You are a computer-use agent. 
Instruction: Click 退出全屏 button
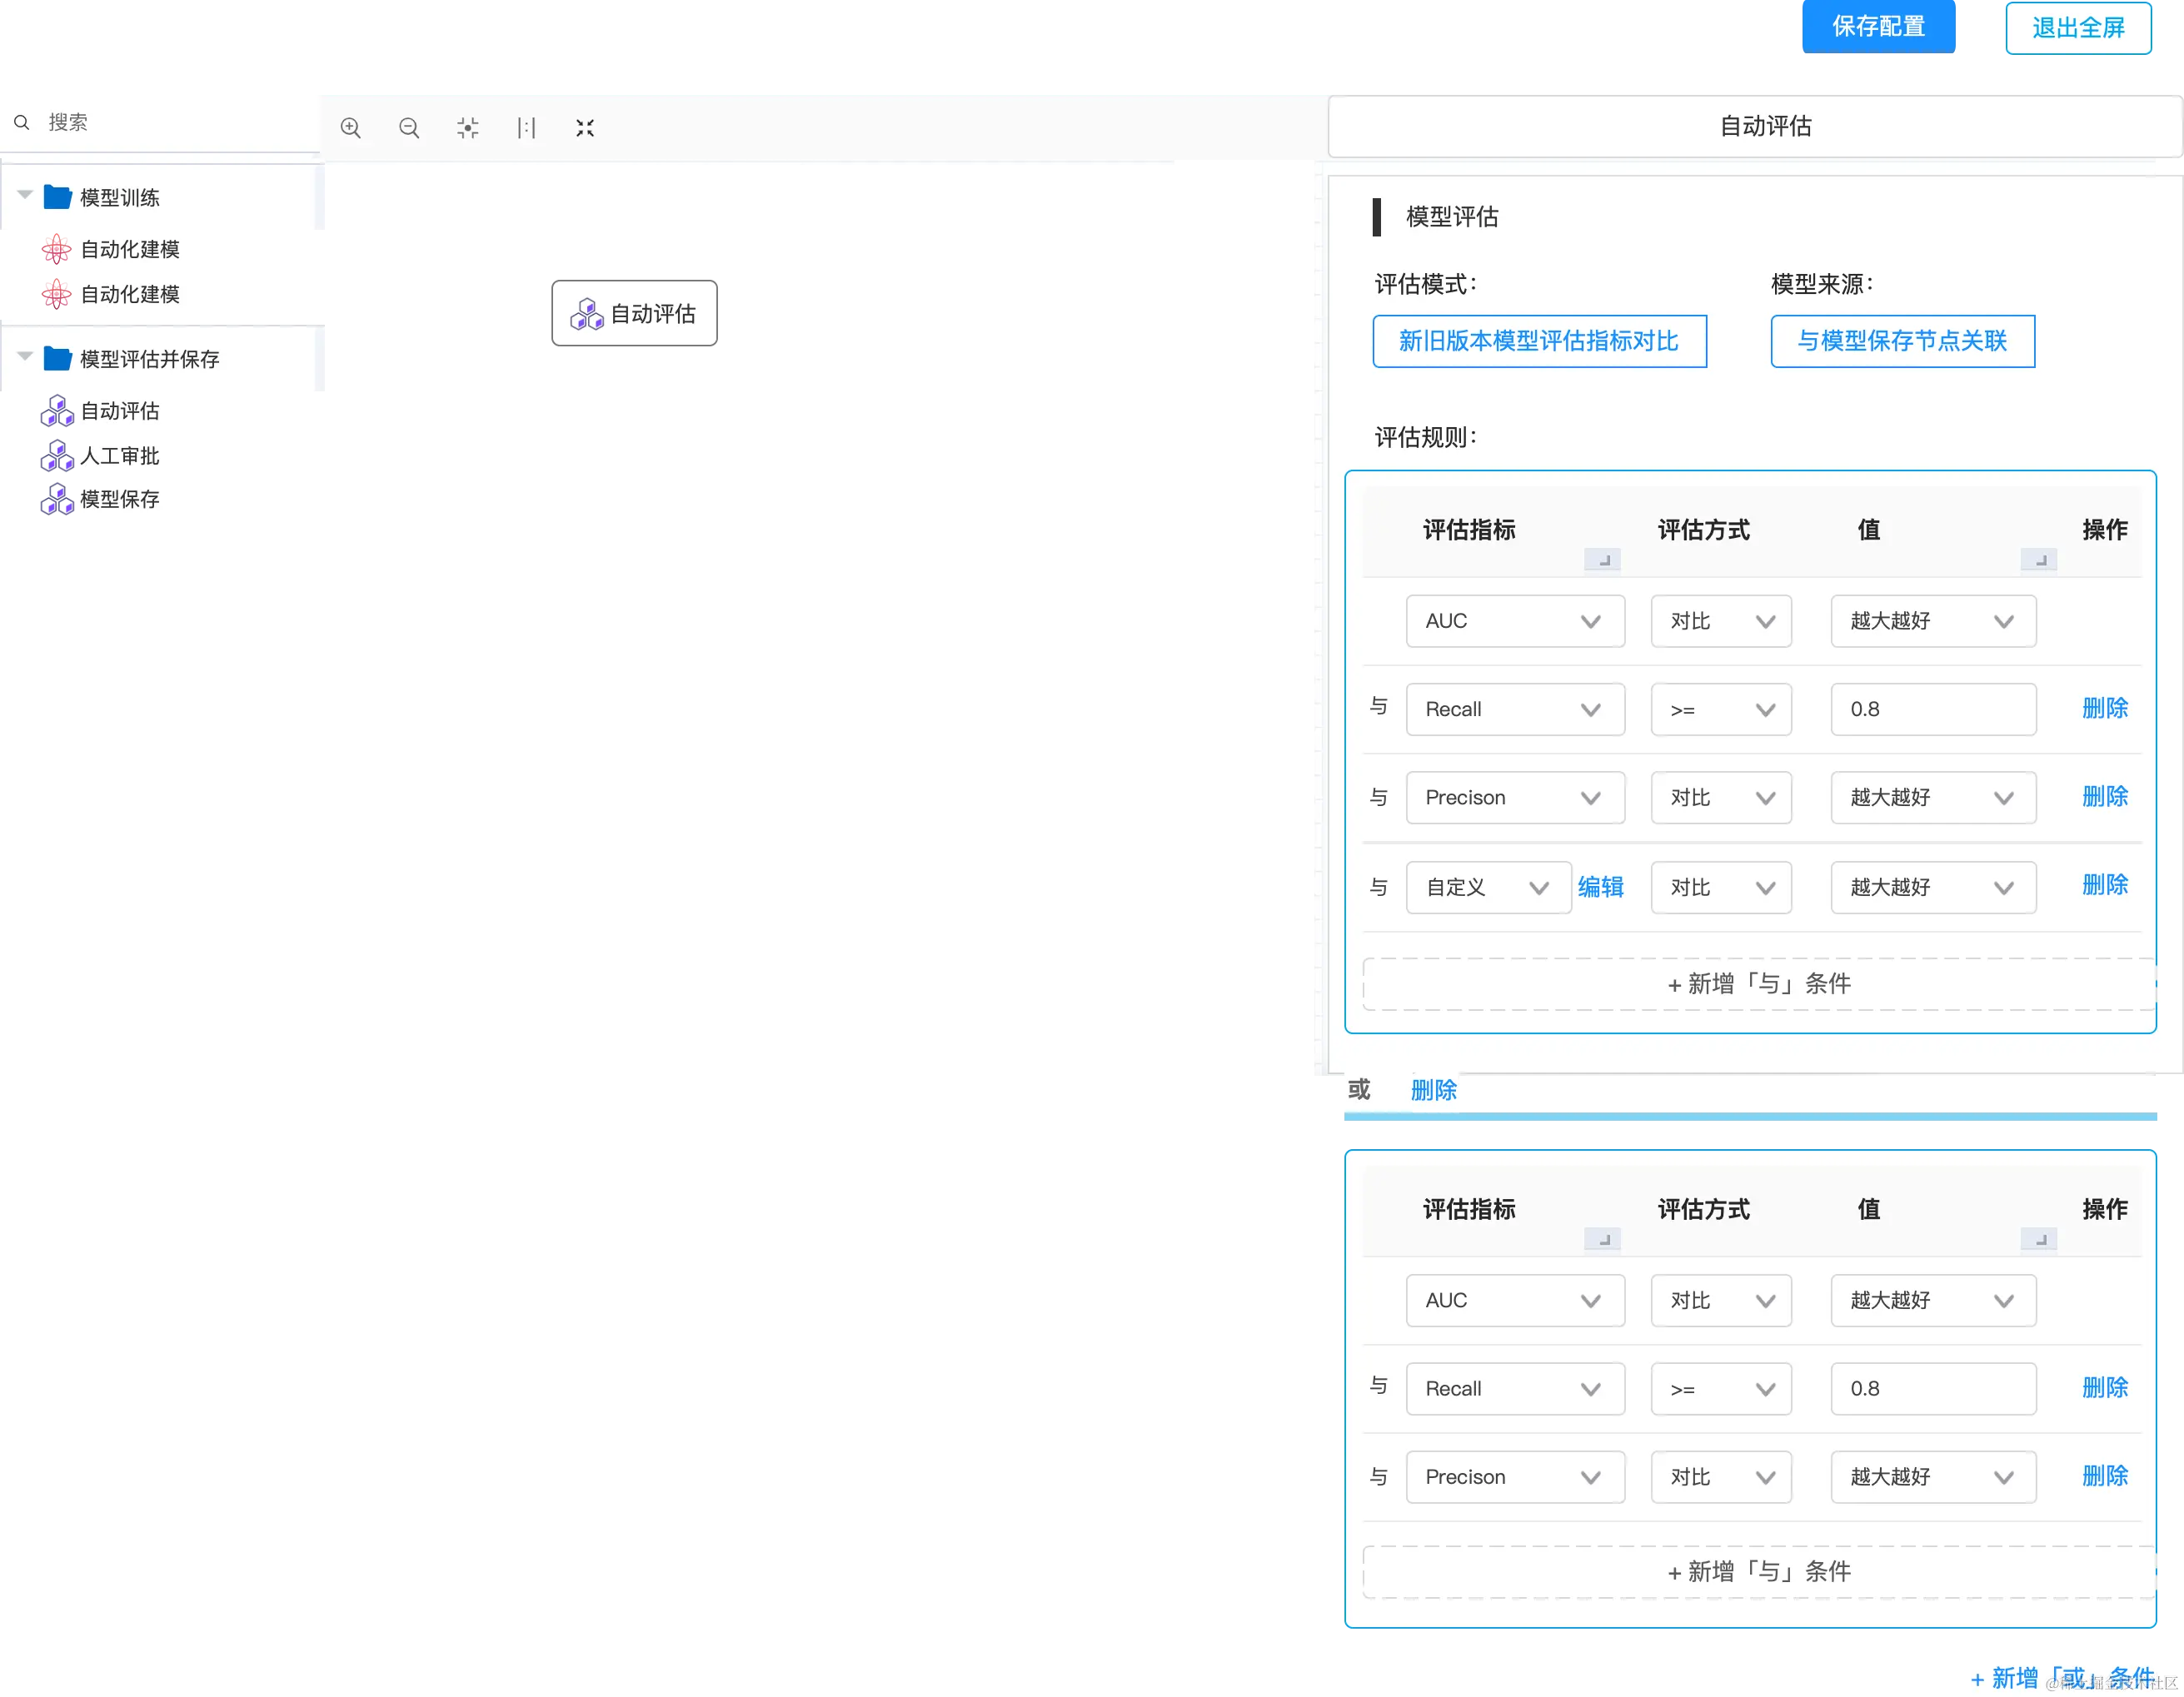[x=2078, y=28]
